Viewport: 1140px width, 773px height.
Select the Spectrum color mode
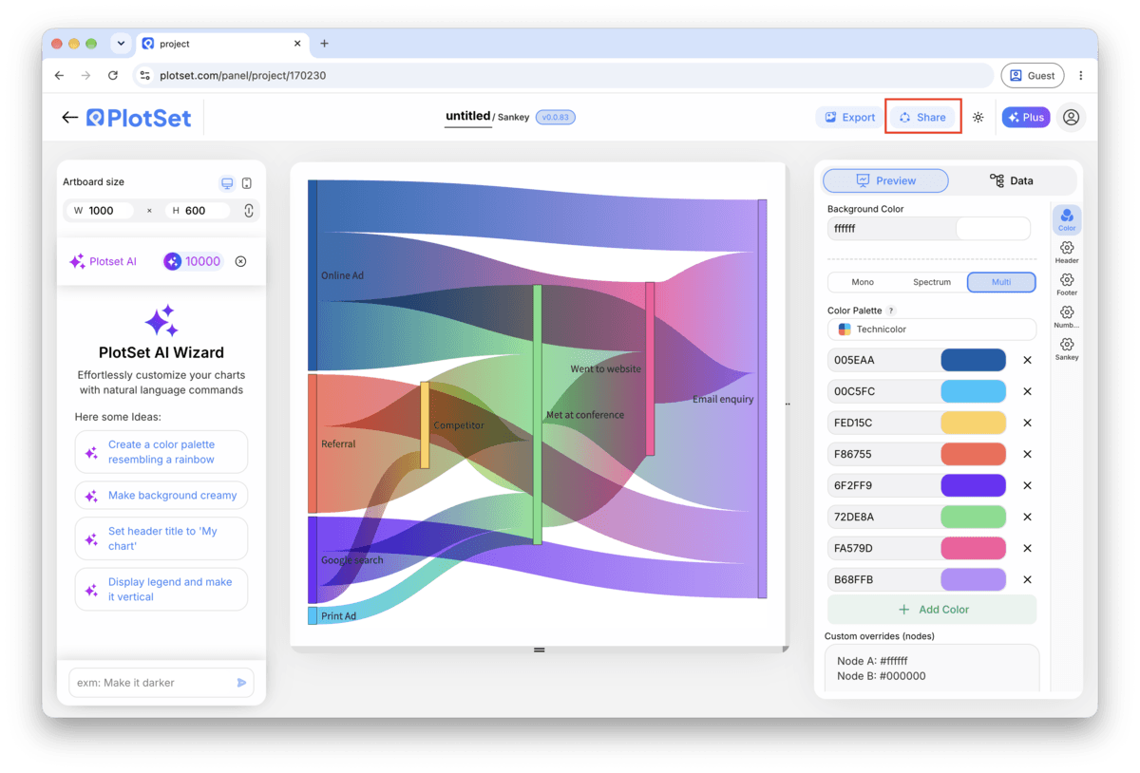click(932, 282)
